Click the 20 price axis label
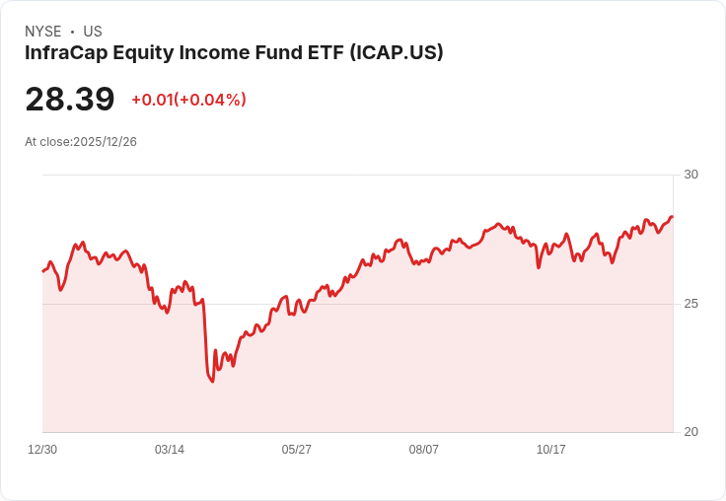The image size is (726, 501). [690, 432]
